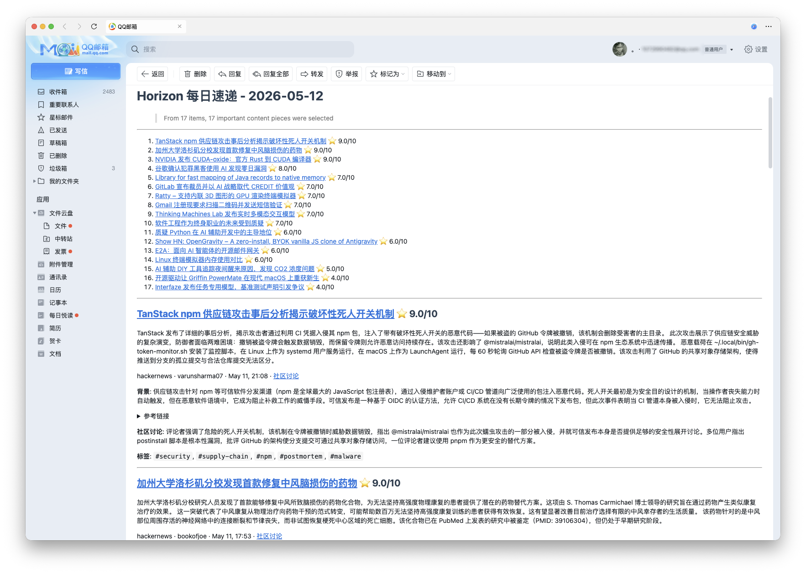This screenshot has width=806, height=574.
Task: Collapse the 文件云盘 section arrow
Action: [35, 213]
